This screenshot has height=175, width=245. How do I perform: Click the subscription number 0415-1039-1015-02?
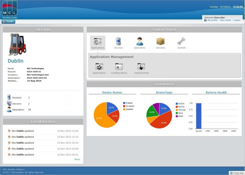pyautogui.click(x=37, y=78)
